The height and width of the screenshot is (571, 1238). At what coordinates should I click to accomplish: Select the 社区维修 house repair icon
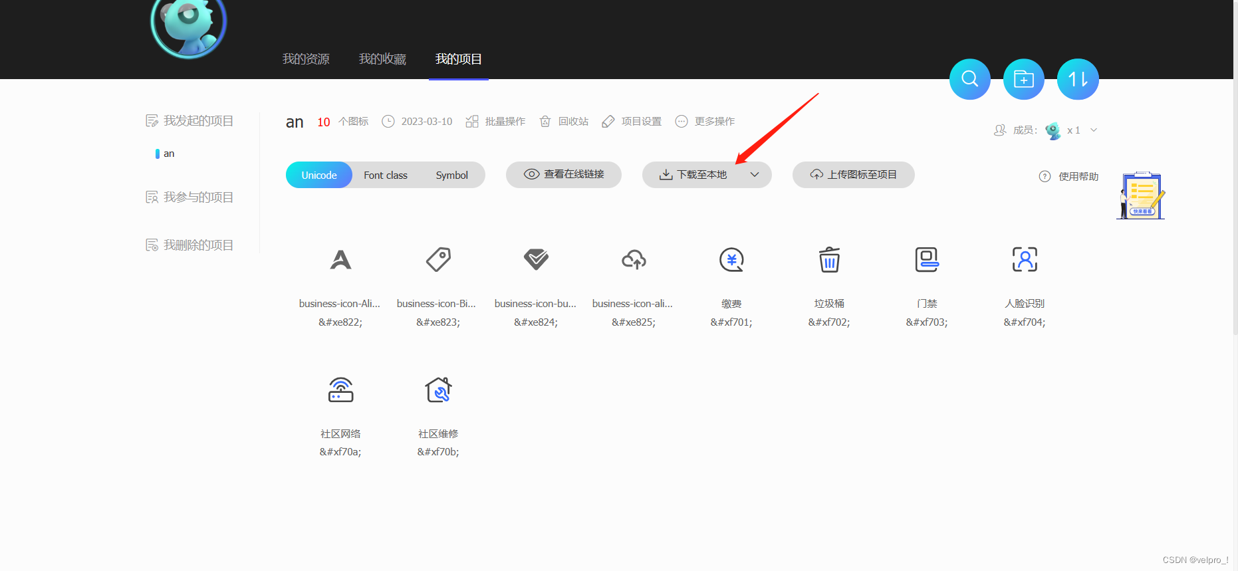click(x=438, y=390)
